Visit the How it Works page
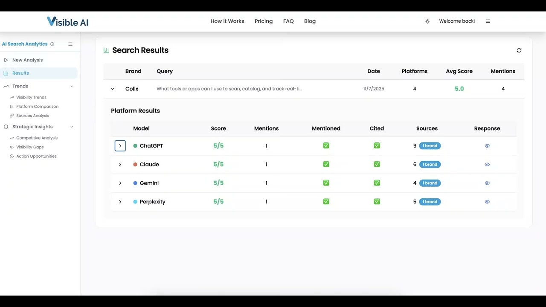546x307 pixels. tap(227, 21)
